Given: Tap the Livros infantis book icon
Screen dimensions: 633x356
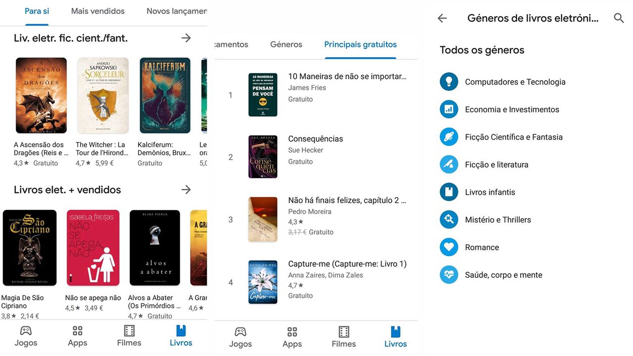Looking at the screenshot, I should pyautogui.click(x=449, y=192).
